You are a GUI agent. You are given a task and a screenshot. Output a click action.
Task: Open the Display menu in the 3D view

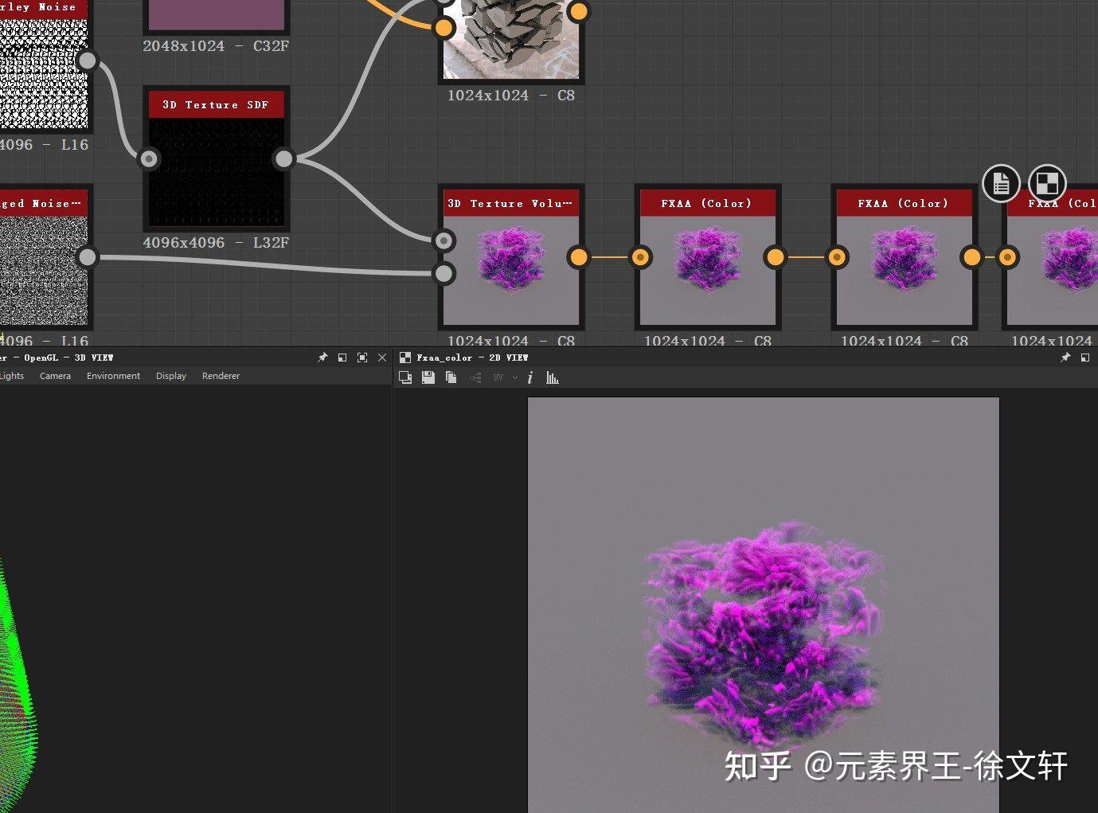click(171, 376)
